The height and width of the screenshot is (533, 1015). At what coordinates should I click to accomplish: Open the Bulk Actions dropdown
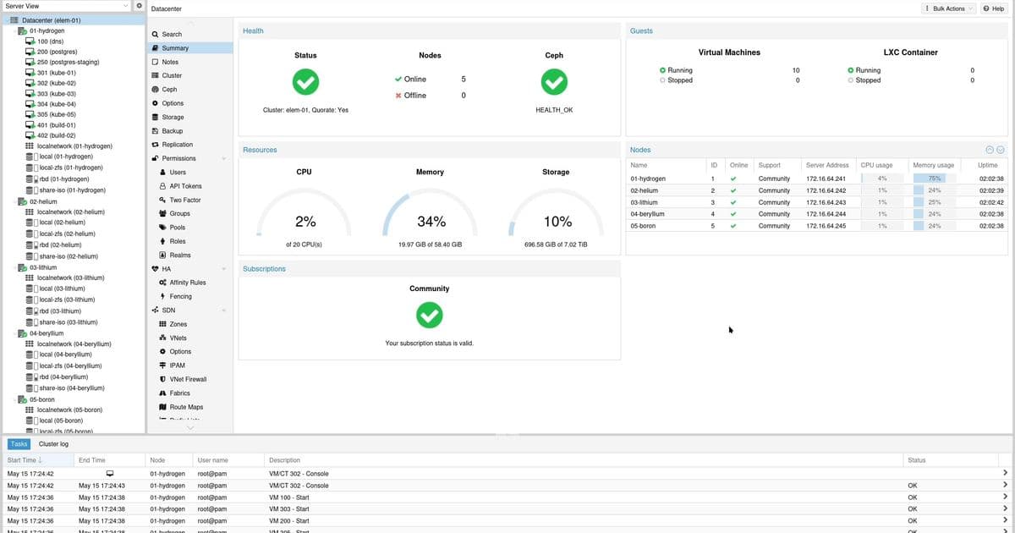click(x=948, y=8)
